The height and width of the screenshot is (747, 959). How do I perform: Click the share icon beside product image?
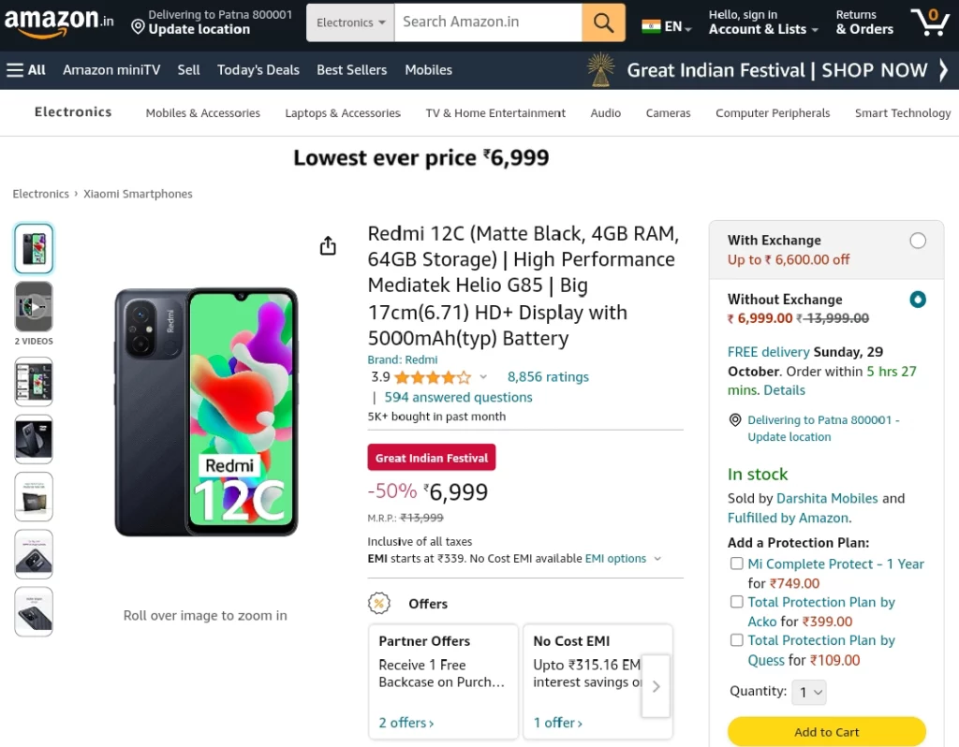click(328, 246)
